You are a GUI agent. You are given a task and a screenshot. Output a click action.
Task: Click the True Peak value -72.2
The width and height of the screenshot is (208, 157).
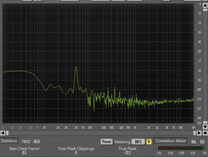[127, 153]
